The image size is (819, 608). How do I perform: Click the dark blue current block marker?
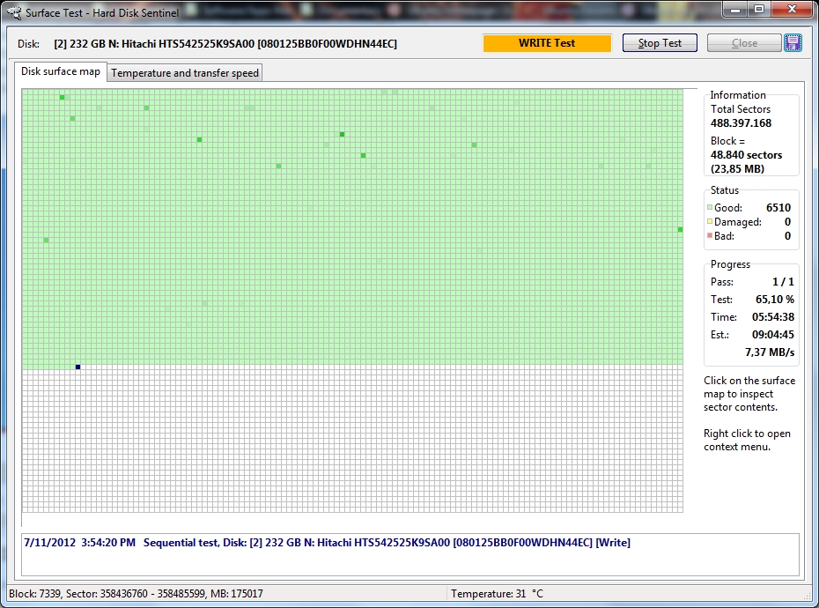pos(77,367)
